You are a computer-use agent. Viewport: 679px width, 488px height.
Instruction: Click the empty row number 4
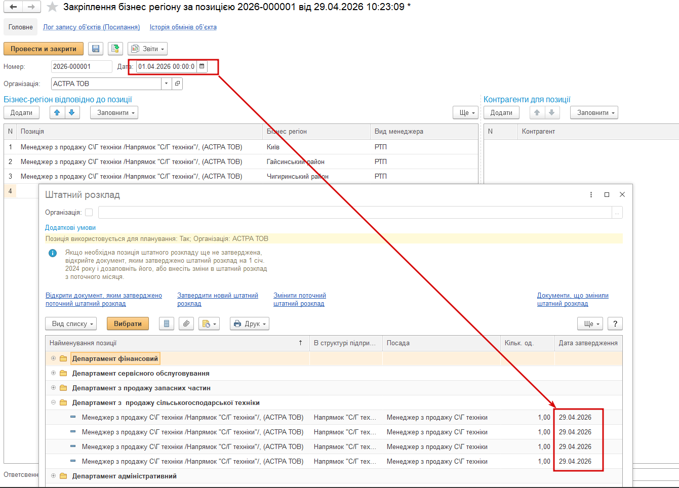10,191
